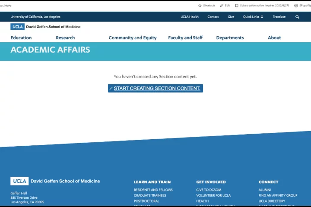Open Graduate Trainees footer link
This screenshot has width=311, height=207.
pos(150,195)
